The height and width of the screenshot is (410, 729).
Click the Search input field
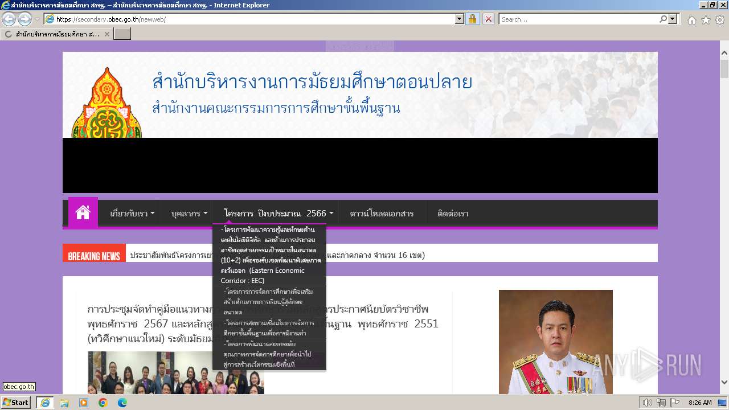click(x=579, y=19)
